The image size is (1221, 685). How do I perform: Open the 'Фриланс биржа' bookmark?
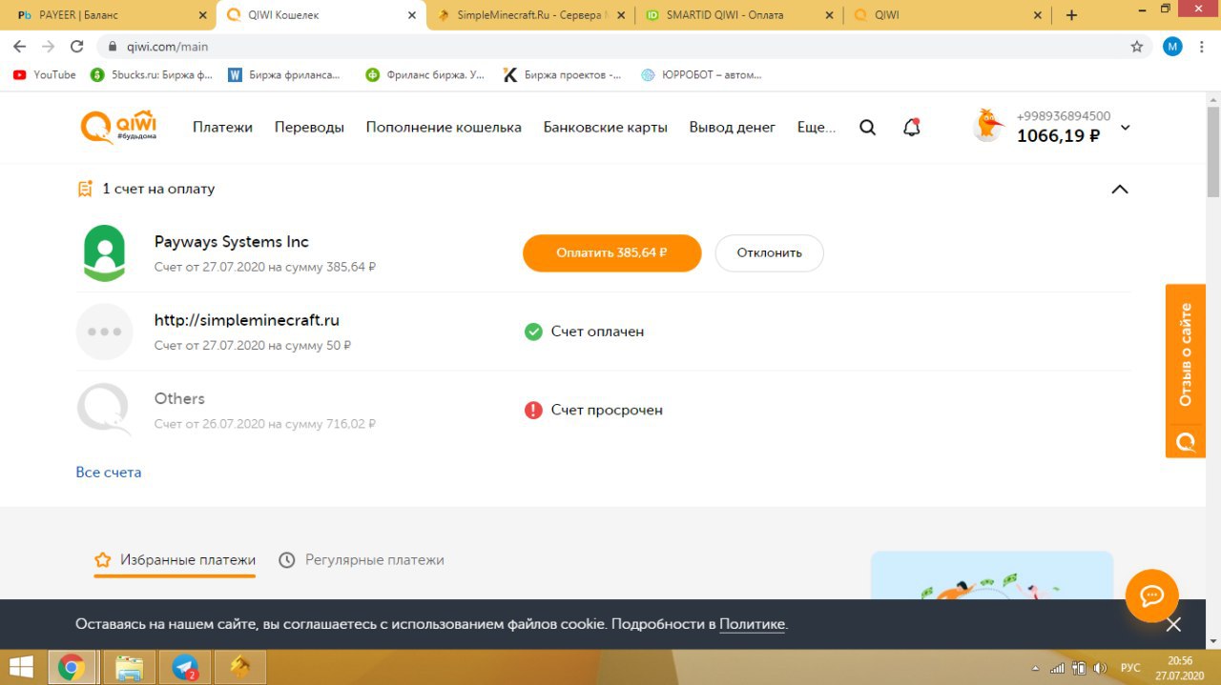click(x=425, y=74)
